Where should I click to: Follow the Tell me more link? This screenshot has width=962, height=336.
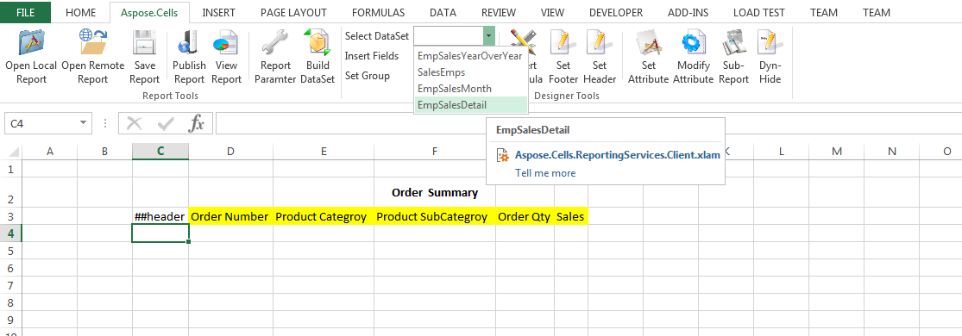tap(545, 173)
